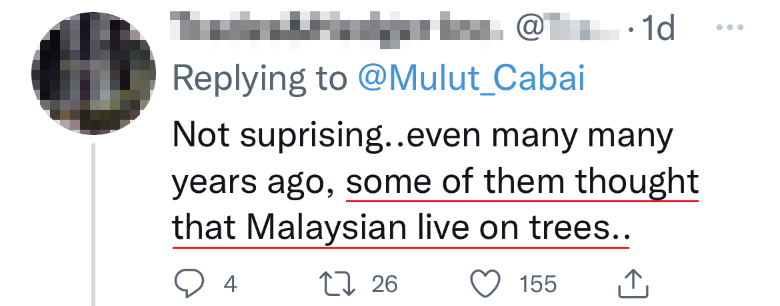Click the reply speech bubble icon
Screen dimensions: 780x306
pyautogui.click(x=189, y=284)
